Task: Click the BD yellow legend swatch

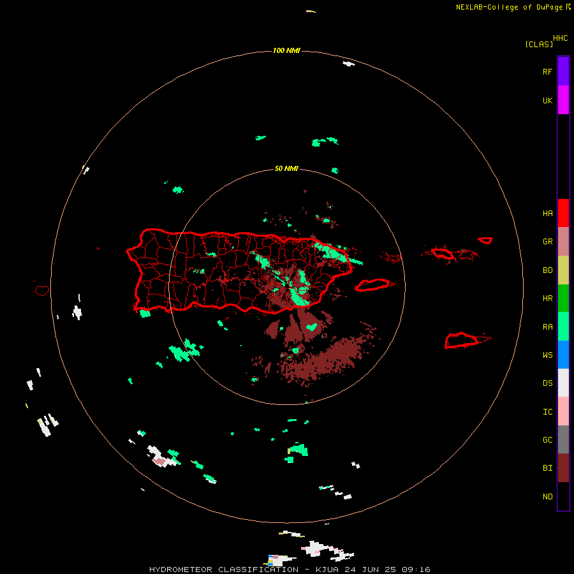Action: coord(563,270)
